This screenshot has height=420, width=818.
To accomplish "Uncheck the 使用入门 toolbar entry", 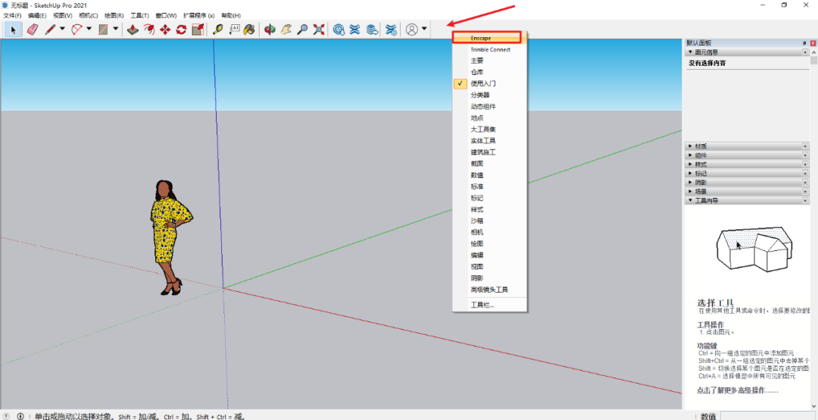I will [x=483, y=83].
